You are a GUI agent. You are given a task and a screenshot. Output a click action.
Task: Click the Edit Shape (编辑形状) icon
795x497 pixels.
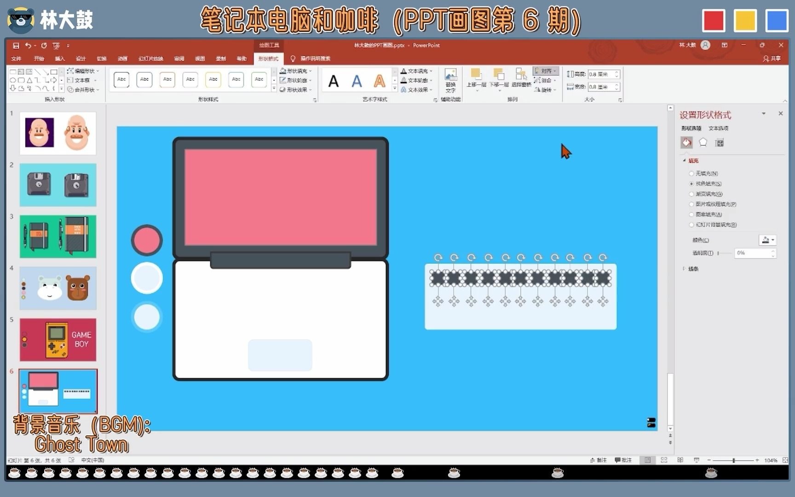coord(70,71)
